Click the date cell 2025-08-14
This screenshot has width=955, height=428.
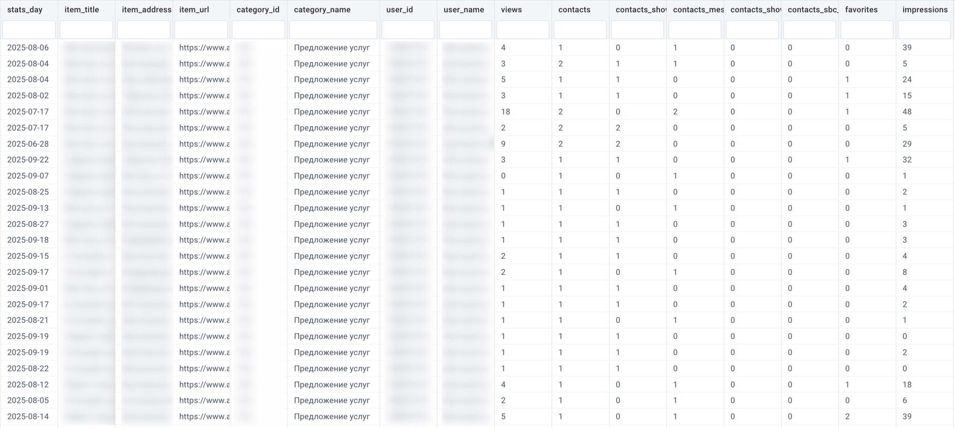28,417
